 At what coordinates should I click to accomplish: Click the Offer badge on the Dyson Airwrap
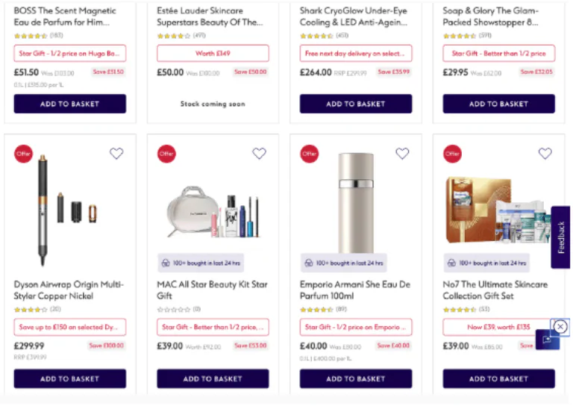[x=23, y=154]
